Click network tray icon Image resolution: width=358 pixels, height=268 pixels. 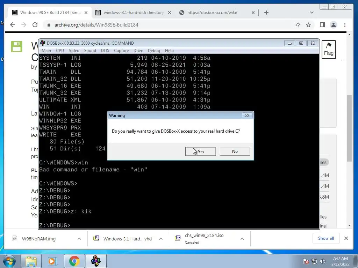coord(314,261)
